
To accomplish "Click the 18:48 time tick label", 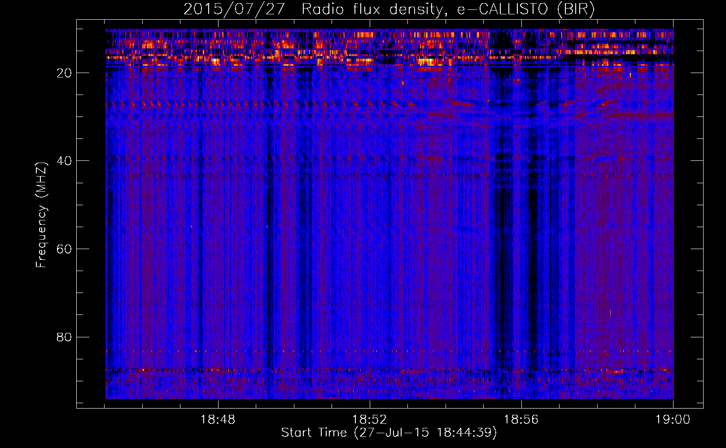I will [x=218, y=420].
